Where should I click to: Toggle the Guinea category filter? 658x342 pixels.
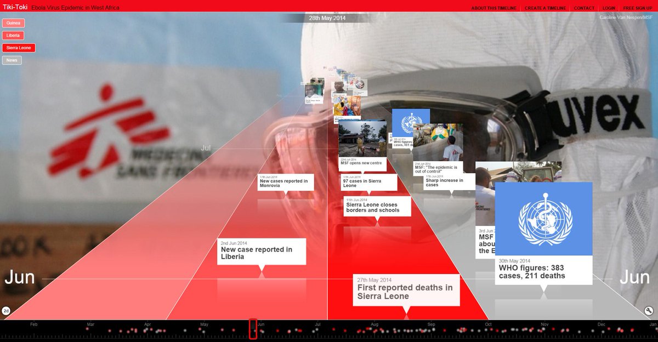(x=14, y=23)
